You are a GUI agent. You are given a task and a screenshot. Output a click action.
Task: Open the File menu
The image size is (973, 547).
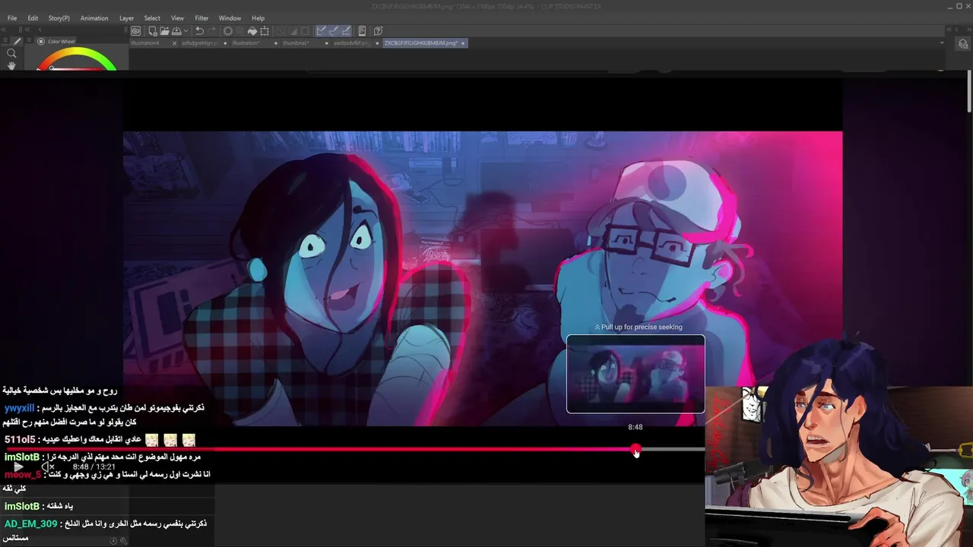(12, 18)
